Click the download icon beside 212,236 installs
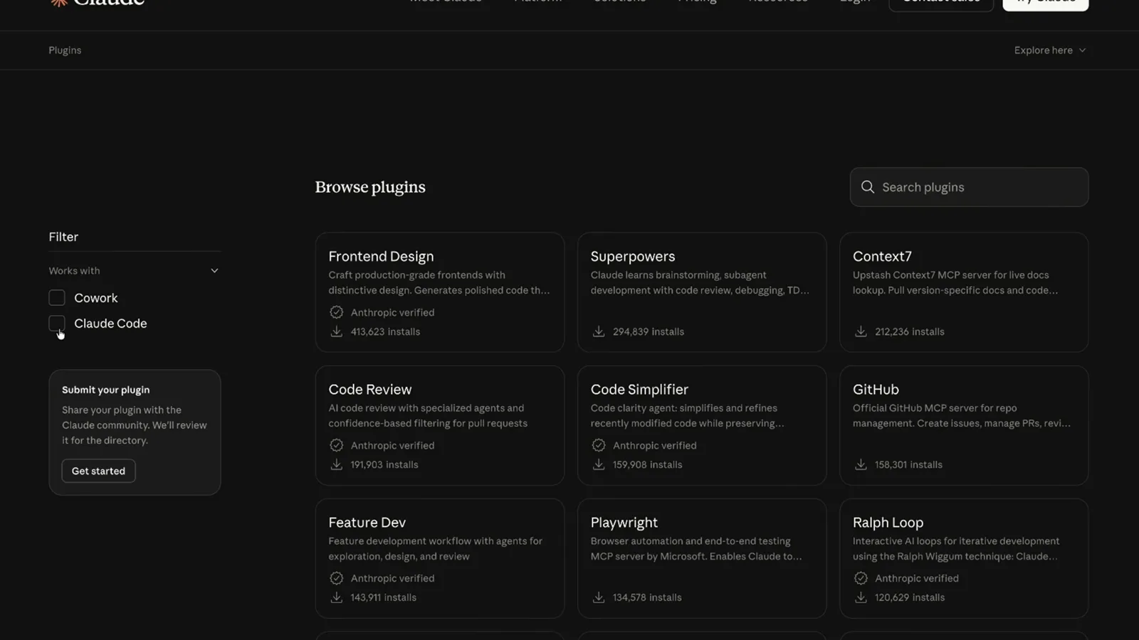 (x=861, y=331)
